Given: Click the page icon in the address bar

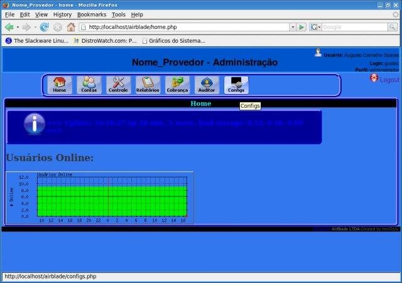Looking at the screenshot, I should [x=84, y=27].
